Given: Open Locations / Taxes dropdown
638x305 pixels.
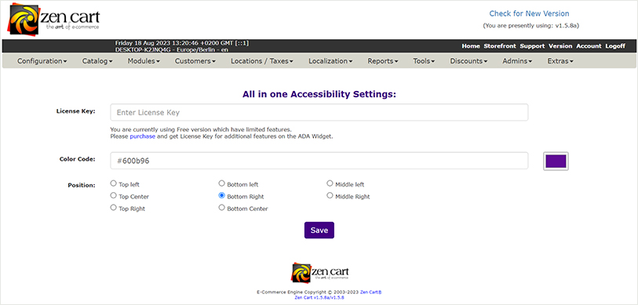Looking at the screenshot, I should pos(262,61).
